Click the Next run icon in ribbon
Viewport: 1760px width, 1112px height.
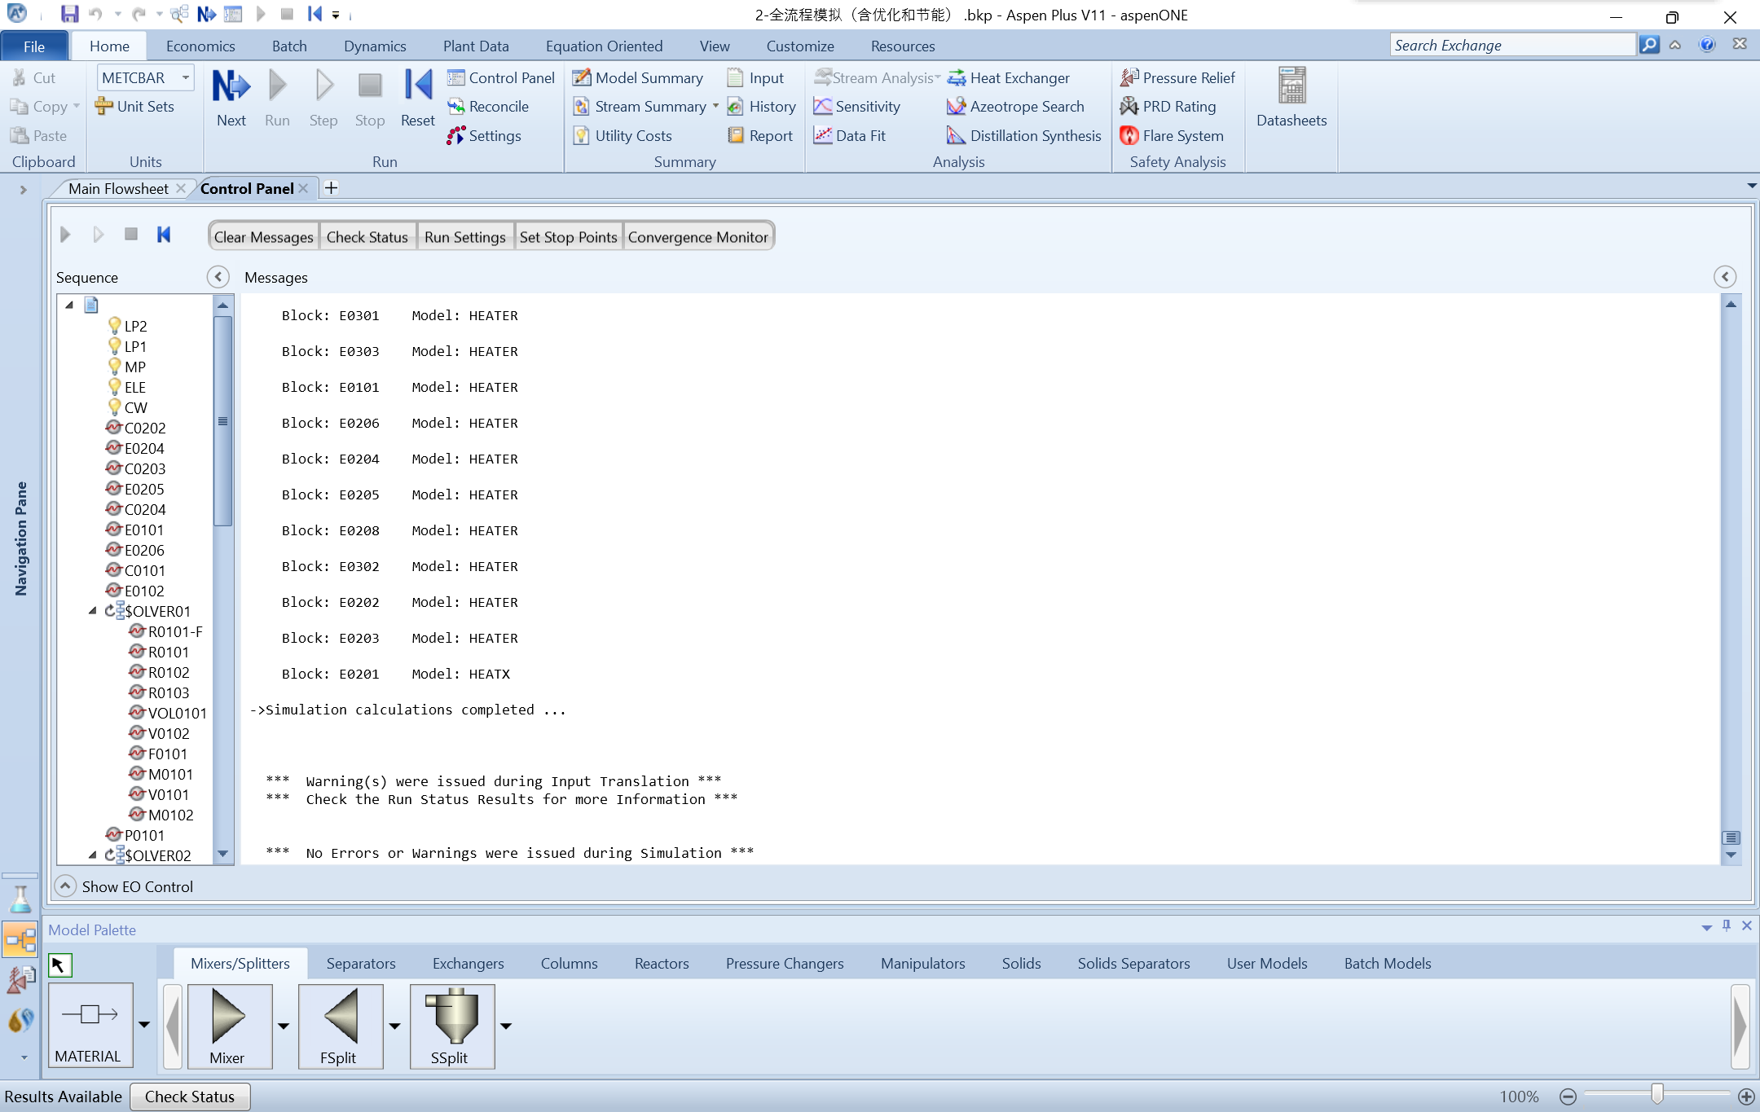(x=231, y=87)
